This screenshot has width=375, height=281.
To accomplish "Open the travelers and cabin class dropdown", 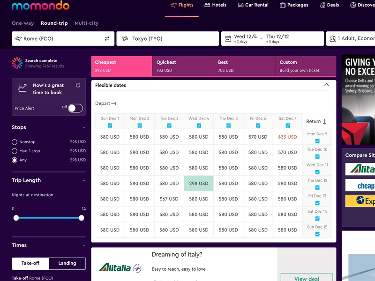I will point(350,38).
